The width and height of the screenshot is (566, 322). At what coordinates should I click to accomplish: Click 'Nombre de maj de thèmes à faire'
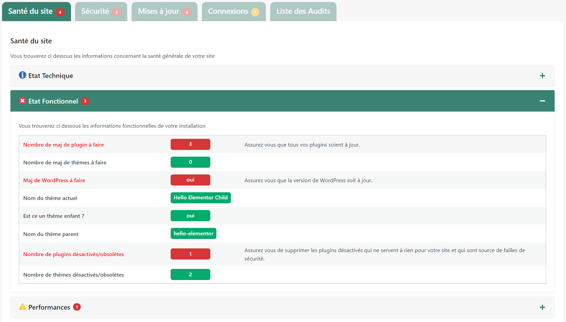click(x=65, y=162)
